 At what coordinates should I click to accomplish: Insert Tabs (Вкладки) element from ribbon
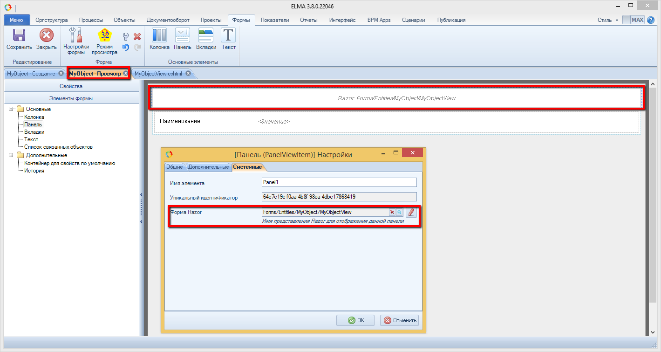pyautogui.click(x=206, y=35)
